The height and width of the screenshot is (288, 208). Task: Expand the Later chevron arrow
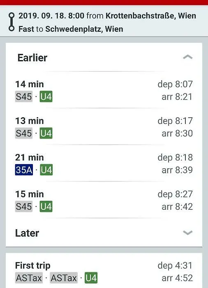(x=187, y=233)
